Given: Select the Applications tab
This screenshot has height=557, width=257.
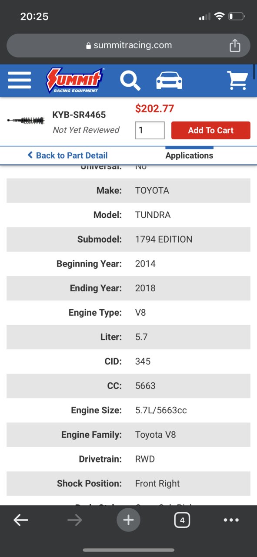Looking at the screenshot, I should (189, 155).
